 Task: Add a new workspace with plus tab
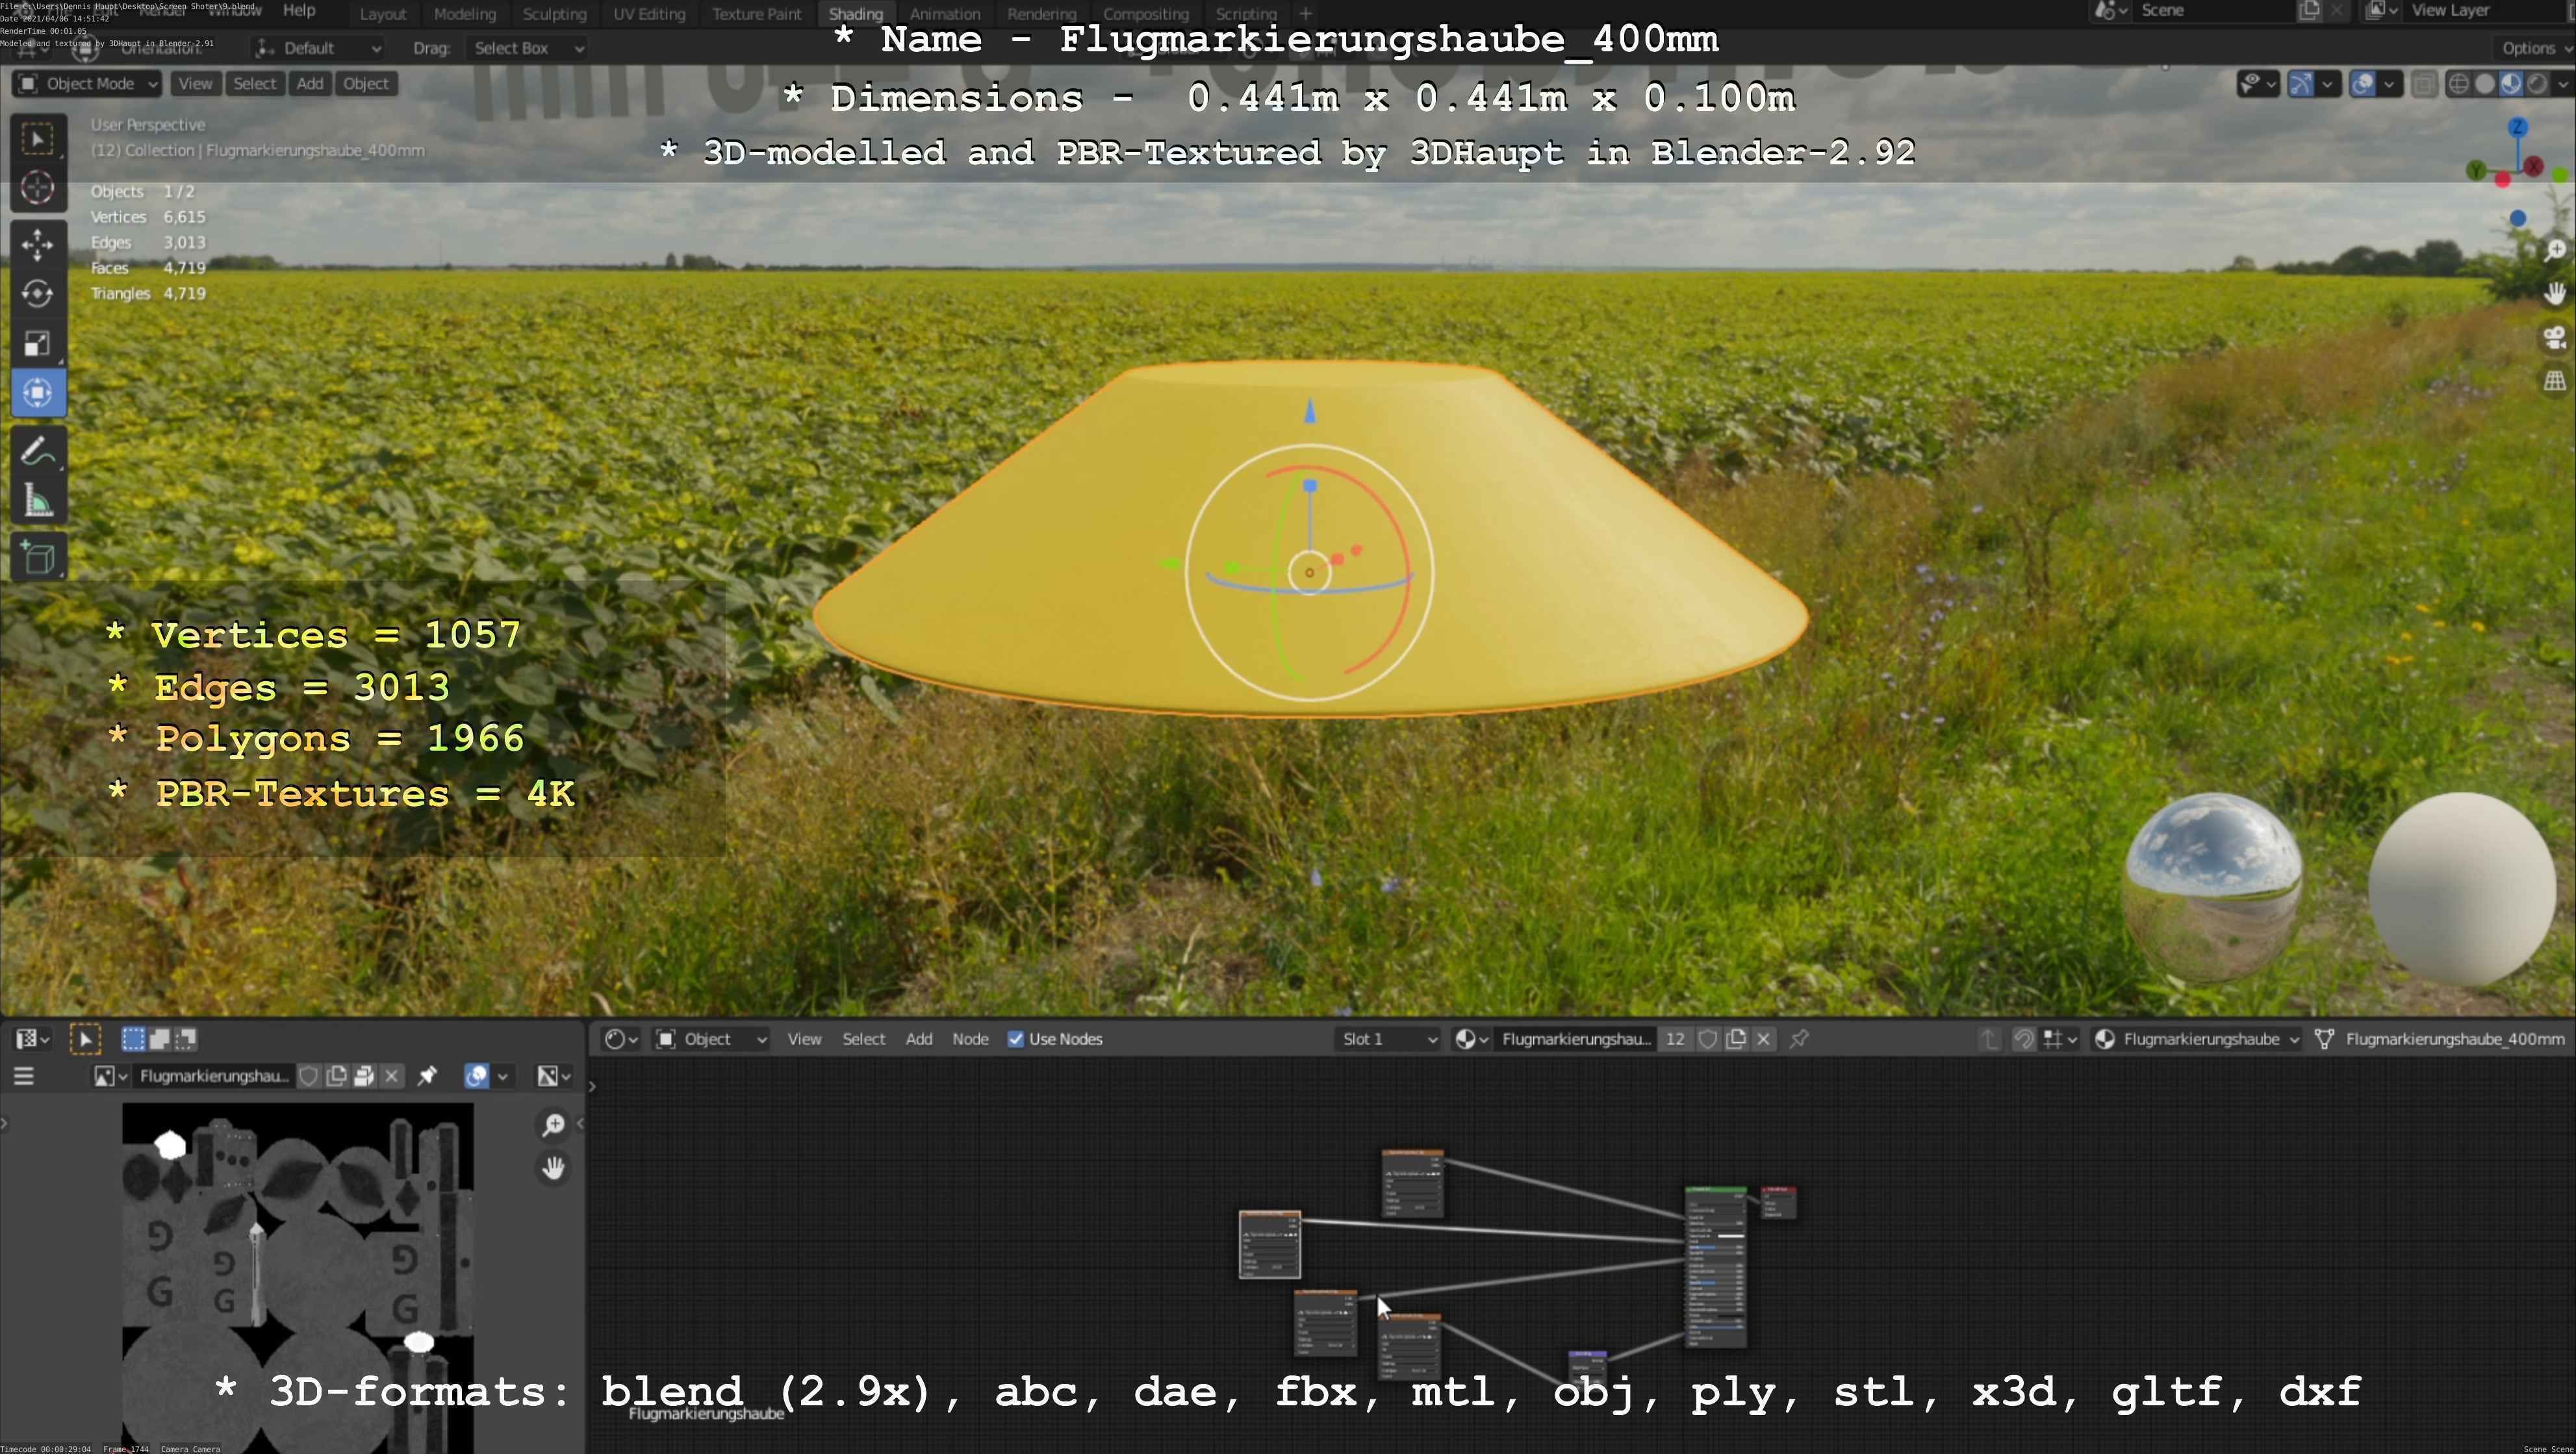click(x=1305, y=14)
